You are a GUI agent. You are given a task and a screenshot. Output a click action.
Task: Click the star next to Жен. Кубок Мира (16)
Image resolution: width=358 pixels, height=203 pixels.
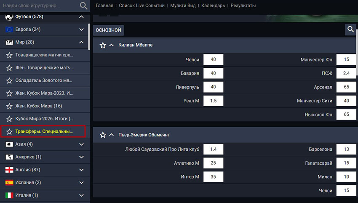point(9,106)
